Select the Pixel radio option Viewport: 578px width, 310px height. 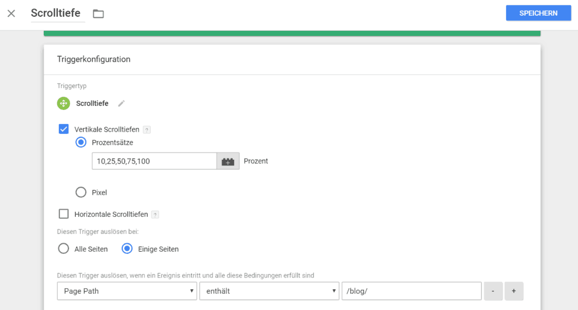(x=81, y=192)
